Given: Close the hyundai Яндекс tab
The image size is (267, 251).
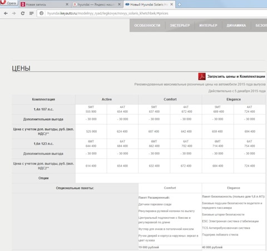Looking at the screenshot, I should [119, 4].
